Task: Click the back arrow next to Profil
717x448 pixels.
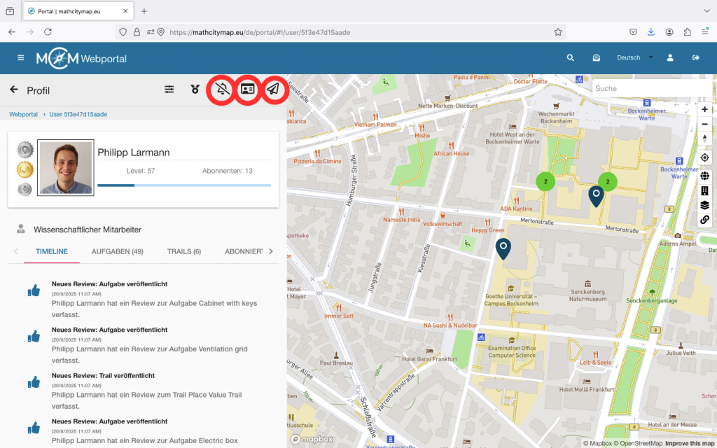Action: pos(13,90)
